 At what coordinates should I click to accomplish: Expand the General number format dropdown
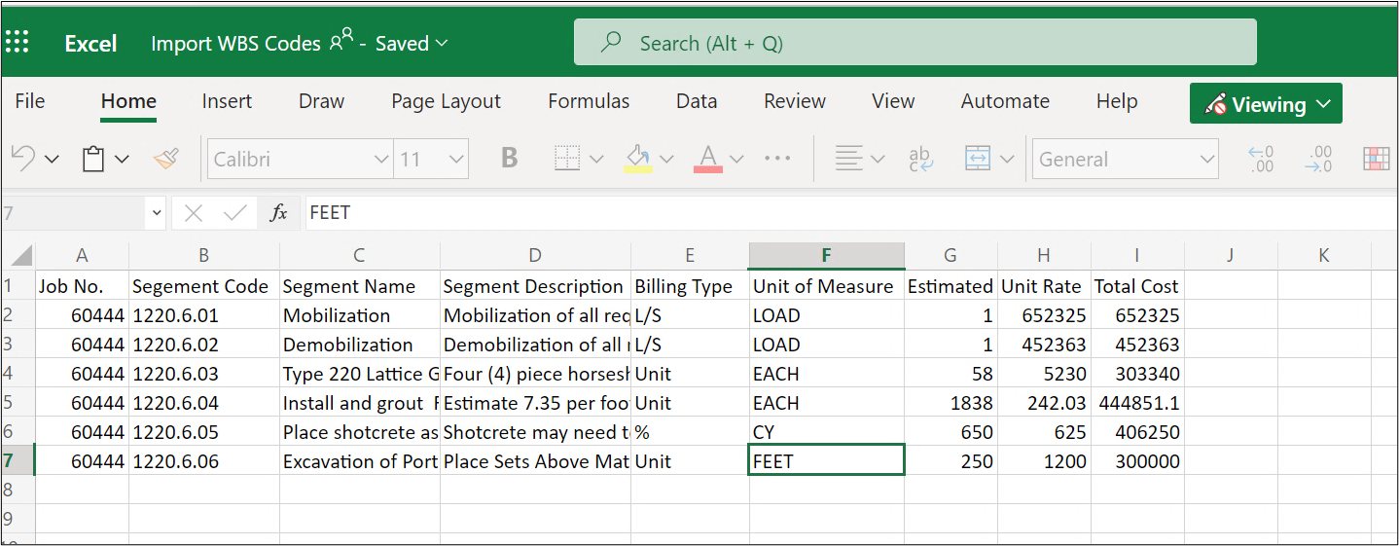click(x=1207, y=160)
